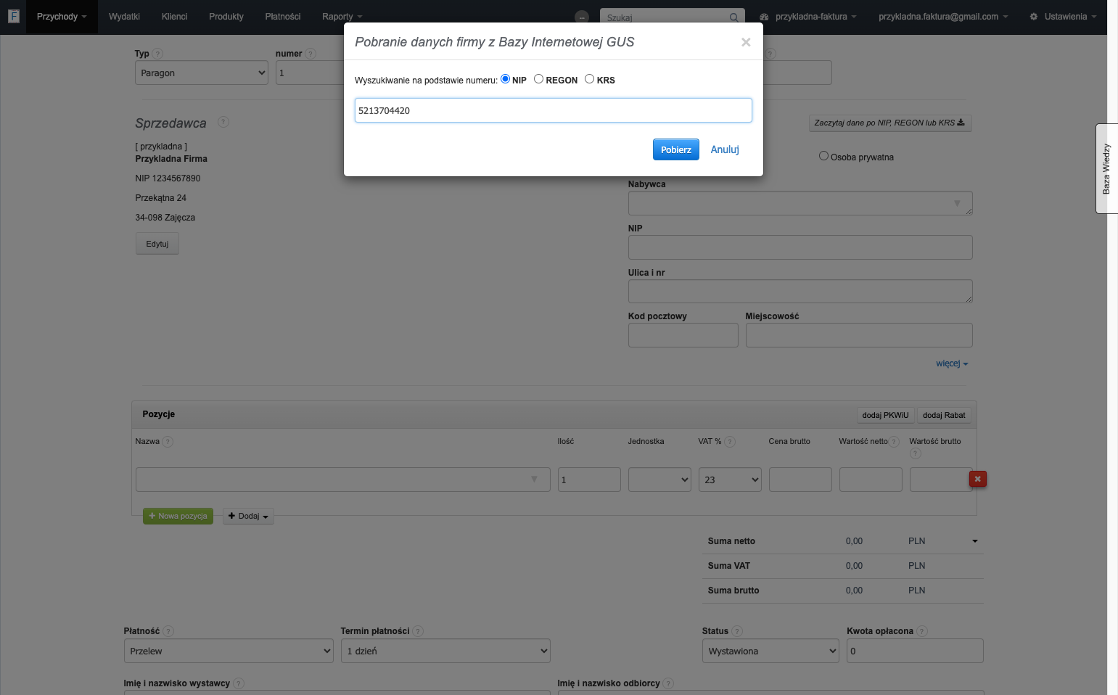Open the Wydatki menu item
The image size is (1118, 695).
click(x=124, y=17)
